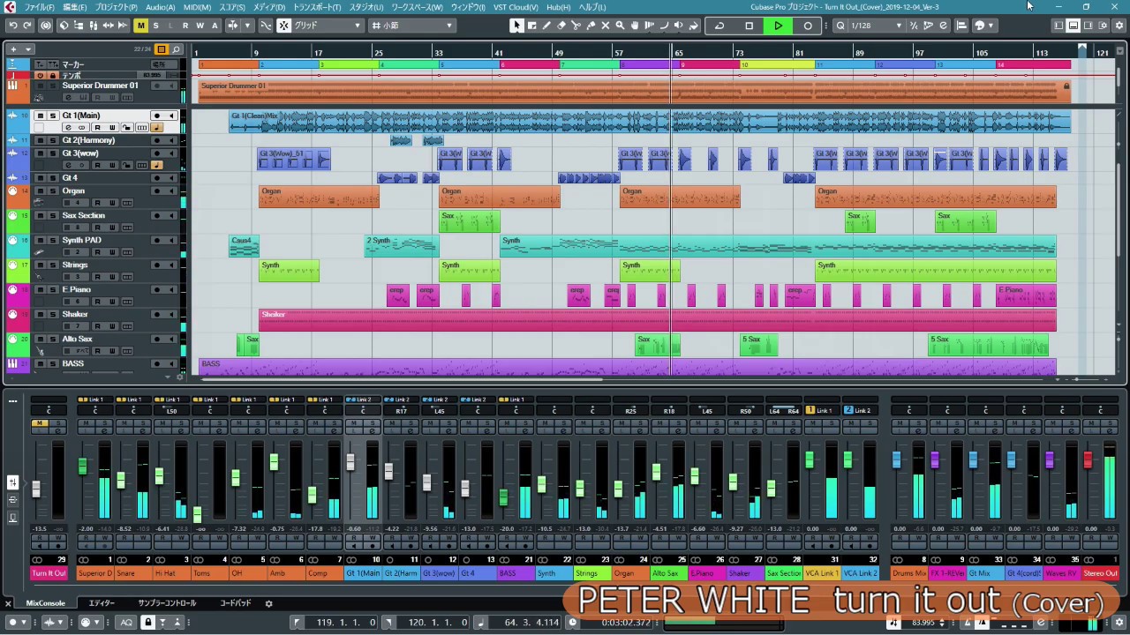
Task: Switch to the サンプラーコントロール tab
Action: pos(167,603)
